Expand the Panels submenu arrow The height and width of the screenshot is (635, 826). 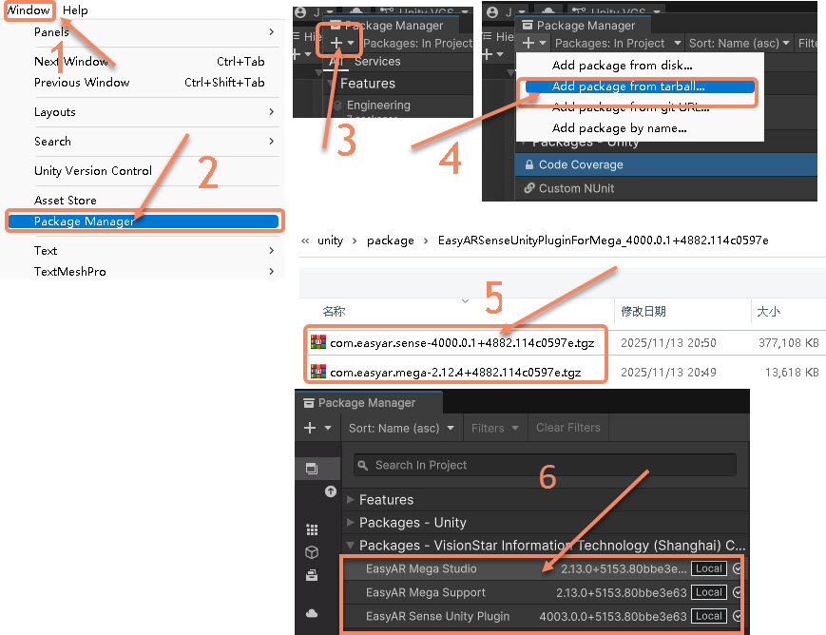pyautogui.click(x=271, y=31)
